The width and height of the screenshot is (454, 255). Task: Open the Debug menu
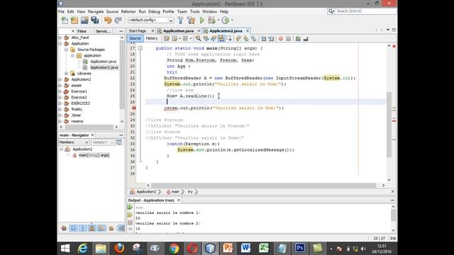tap(154, 11)
